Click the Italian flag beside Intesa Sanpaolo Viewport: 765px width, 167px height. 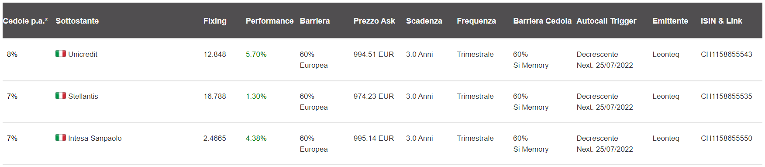point(61,138)
